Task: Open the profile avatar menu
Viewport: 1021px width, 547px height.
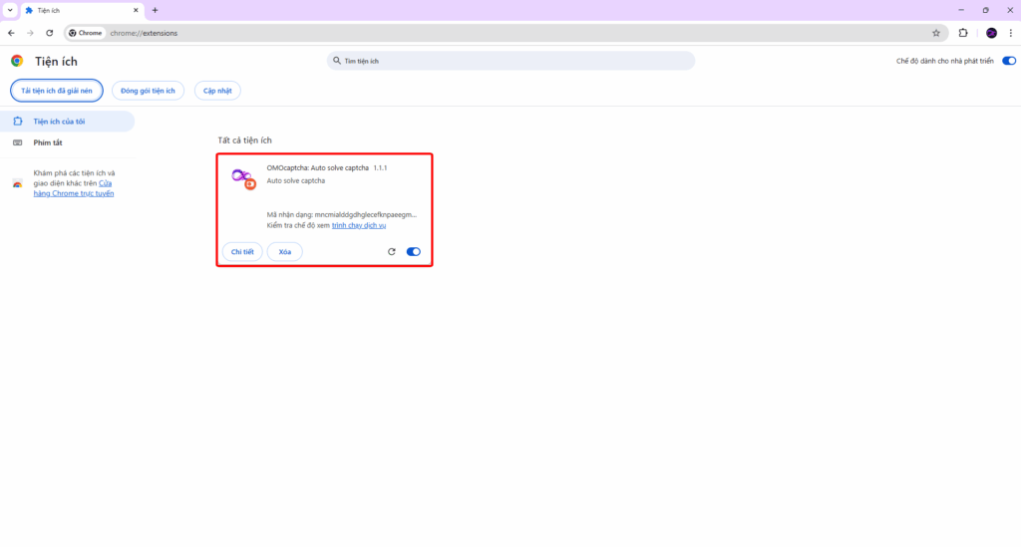Action: [991, 33]
